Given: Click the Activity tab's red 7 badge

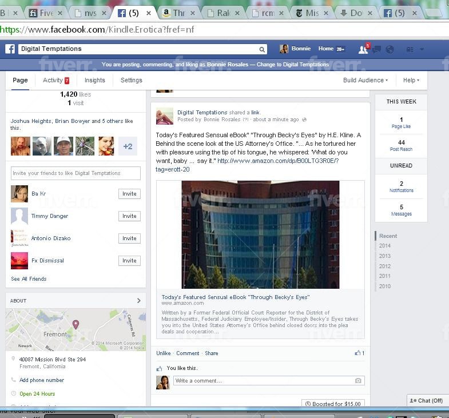Looking at the screenshot, I should pyautogui.click(x=67, y=81).
